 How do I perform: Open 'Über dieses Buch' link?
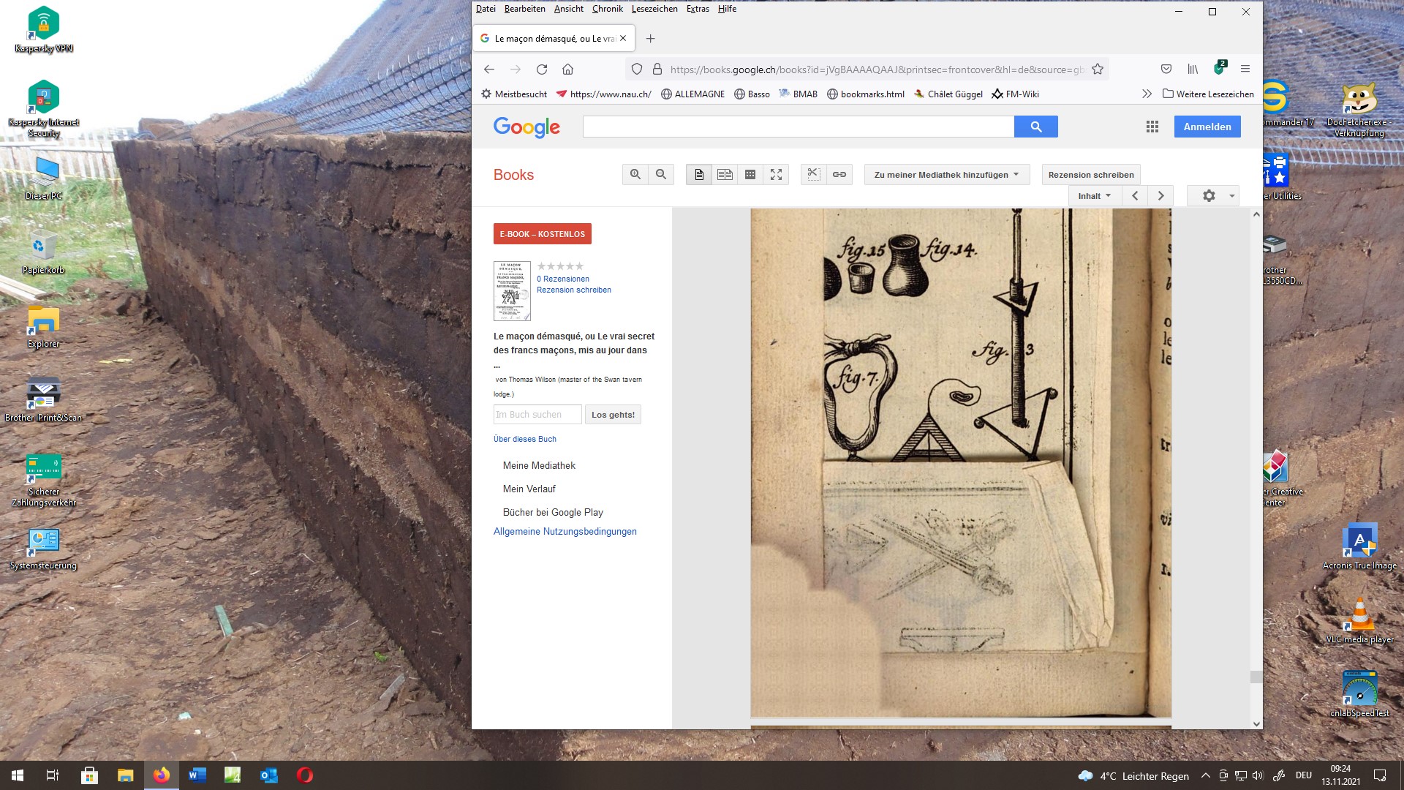(525, 439)
